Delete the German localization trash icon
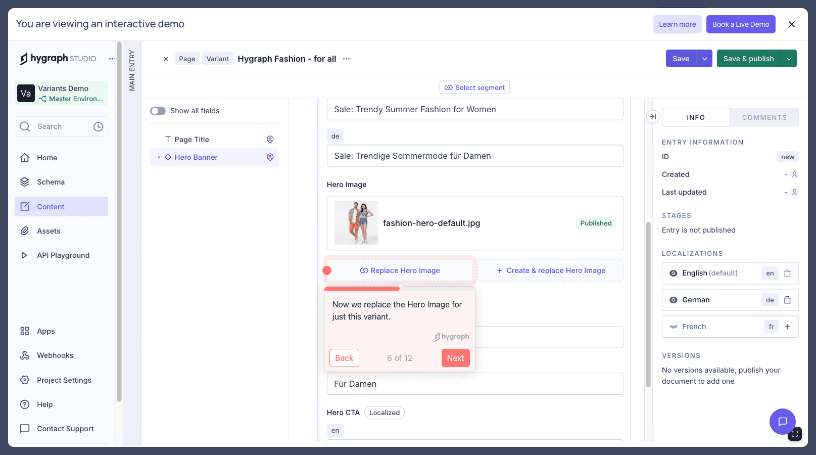 pyautogui.click(x=787, y=300)
